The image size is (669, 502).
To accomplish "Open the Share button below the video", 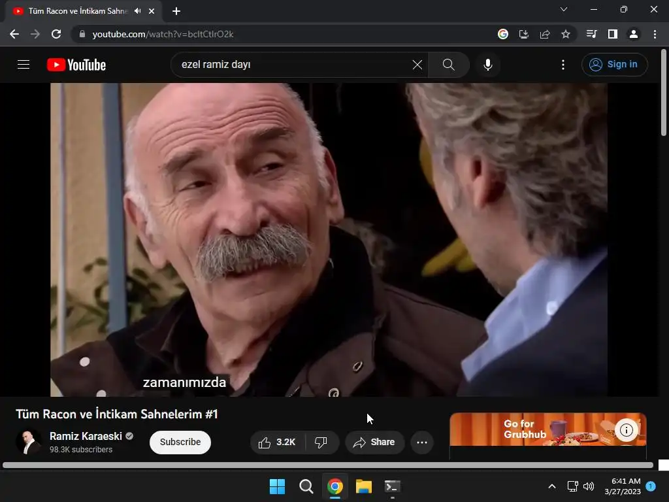I will pos(374,443).
